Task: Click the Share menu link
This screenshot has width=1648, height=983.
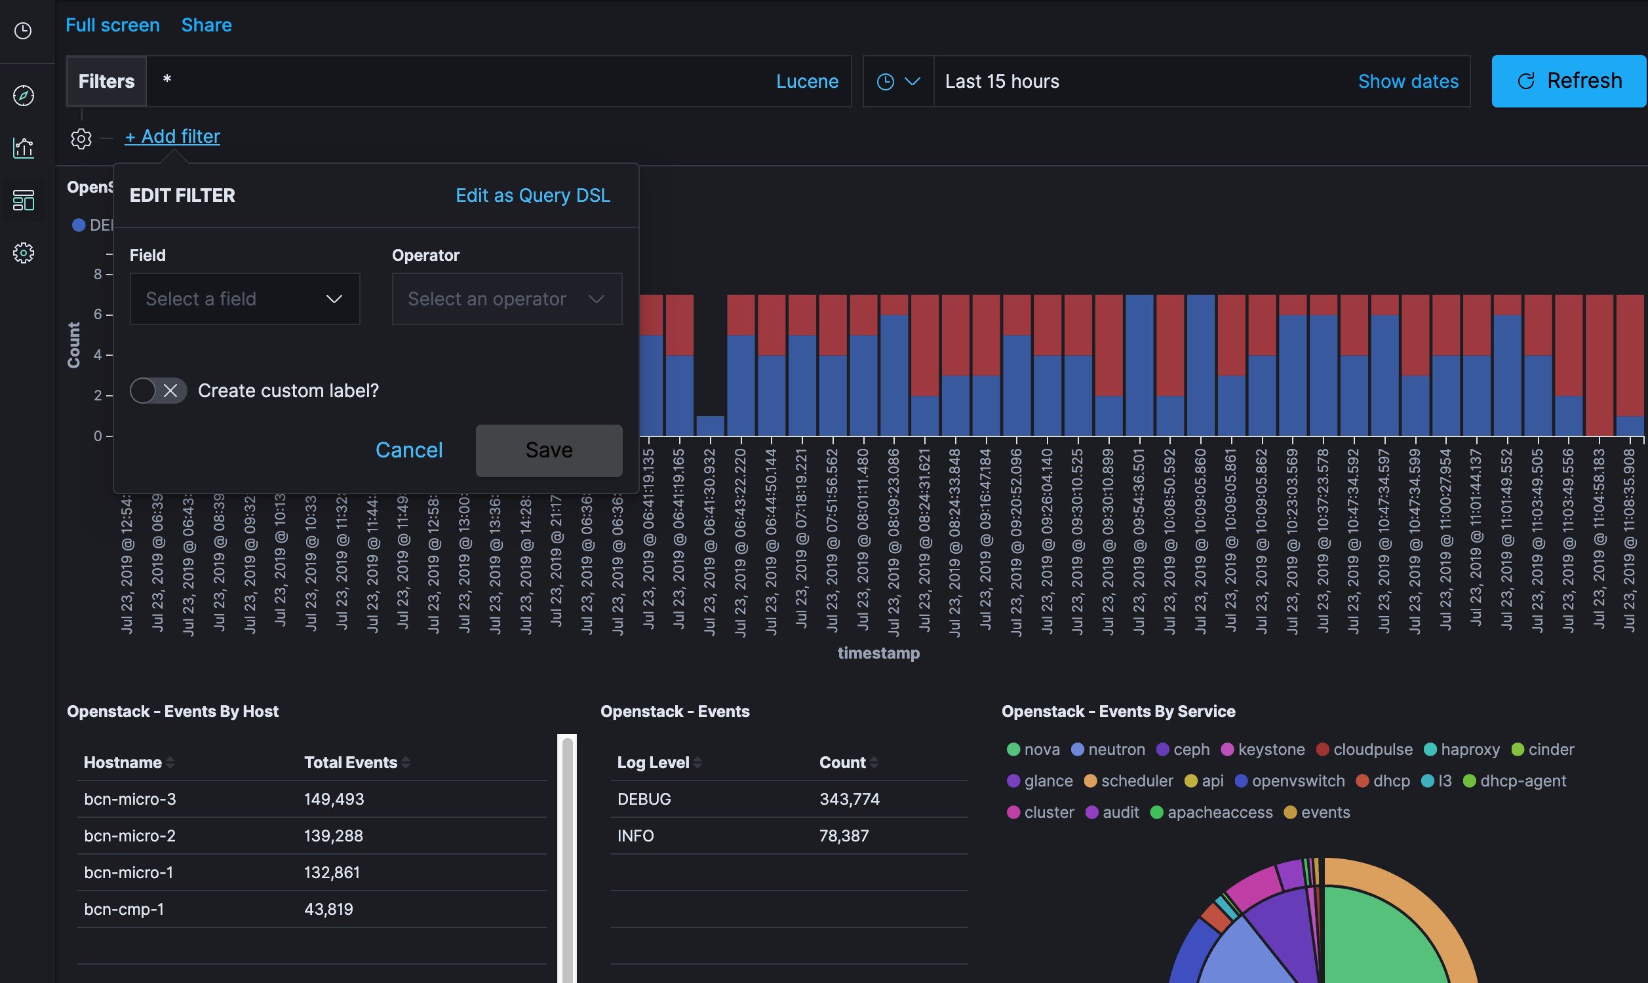Action: [x=206, y=25]
